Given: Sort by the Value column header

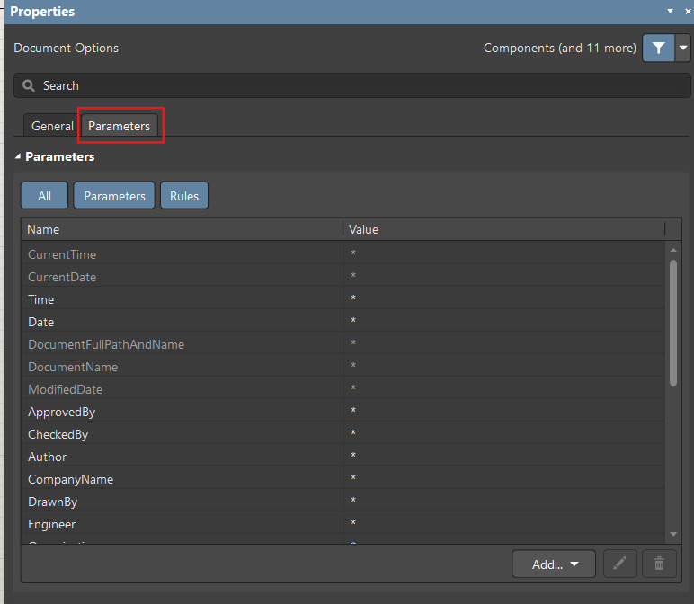Looking at the screenshot, I should [x=504, y=229].
